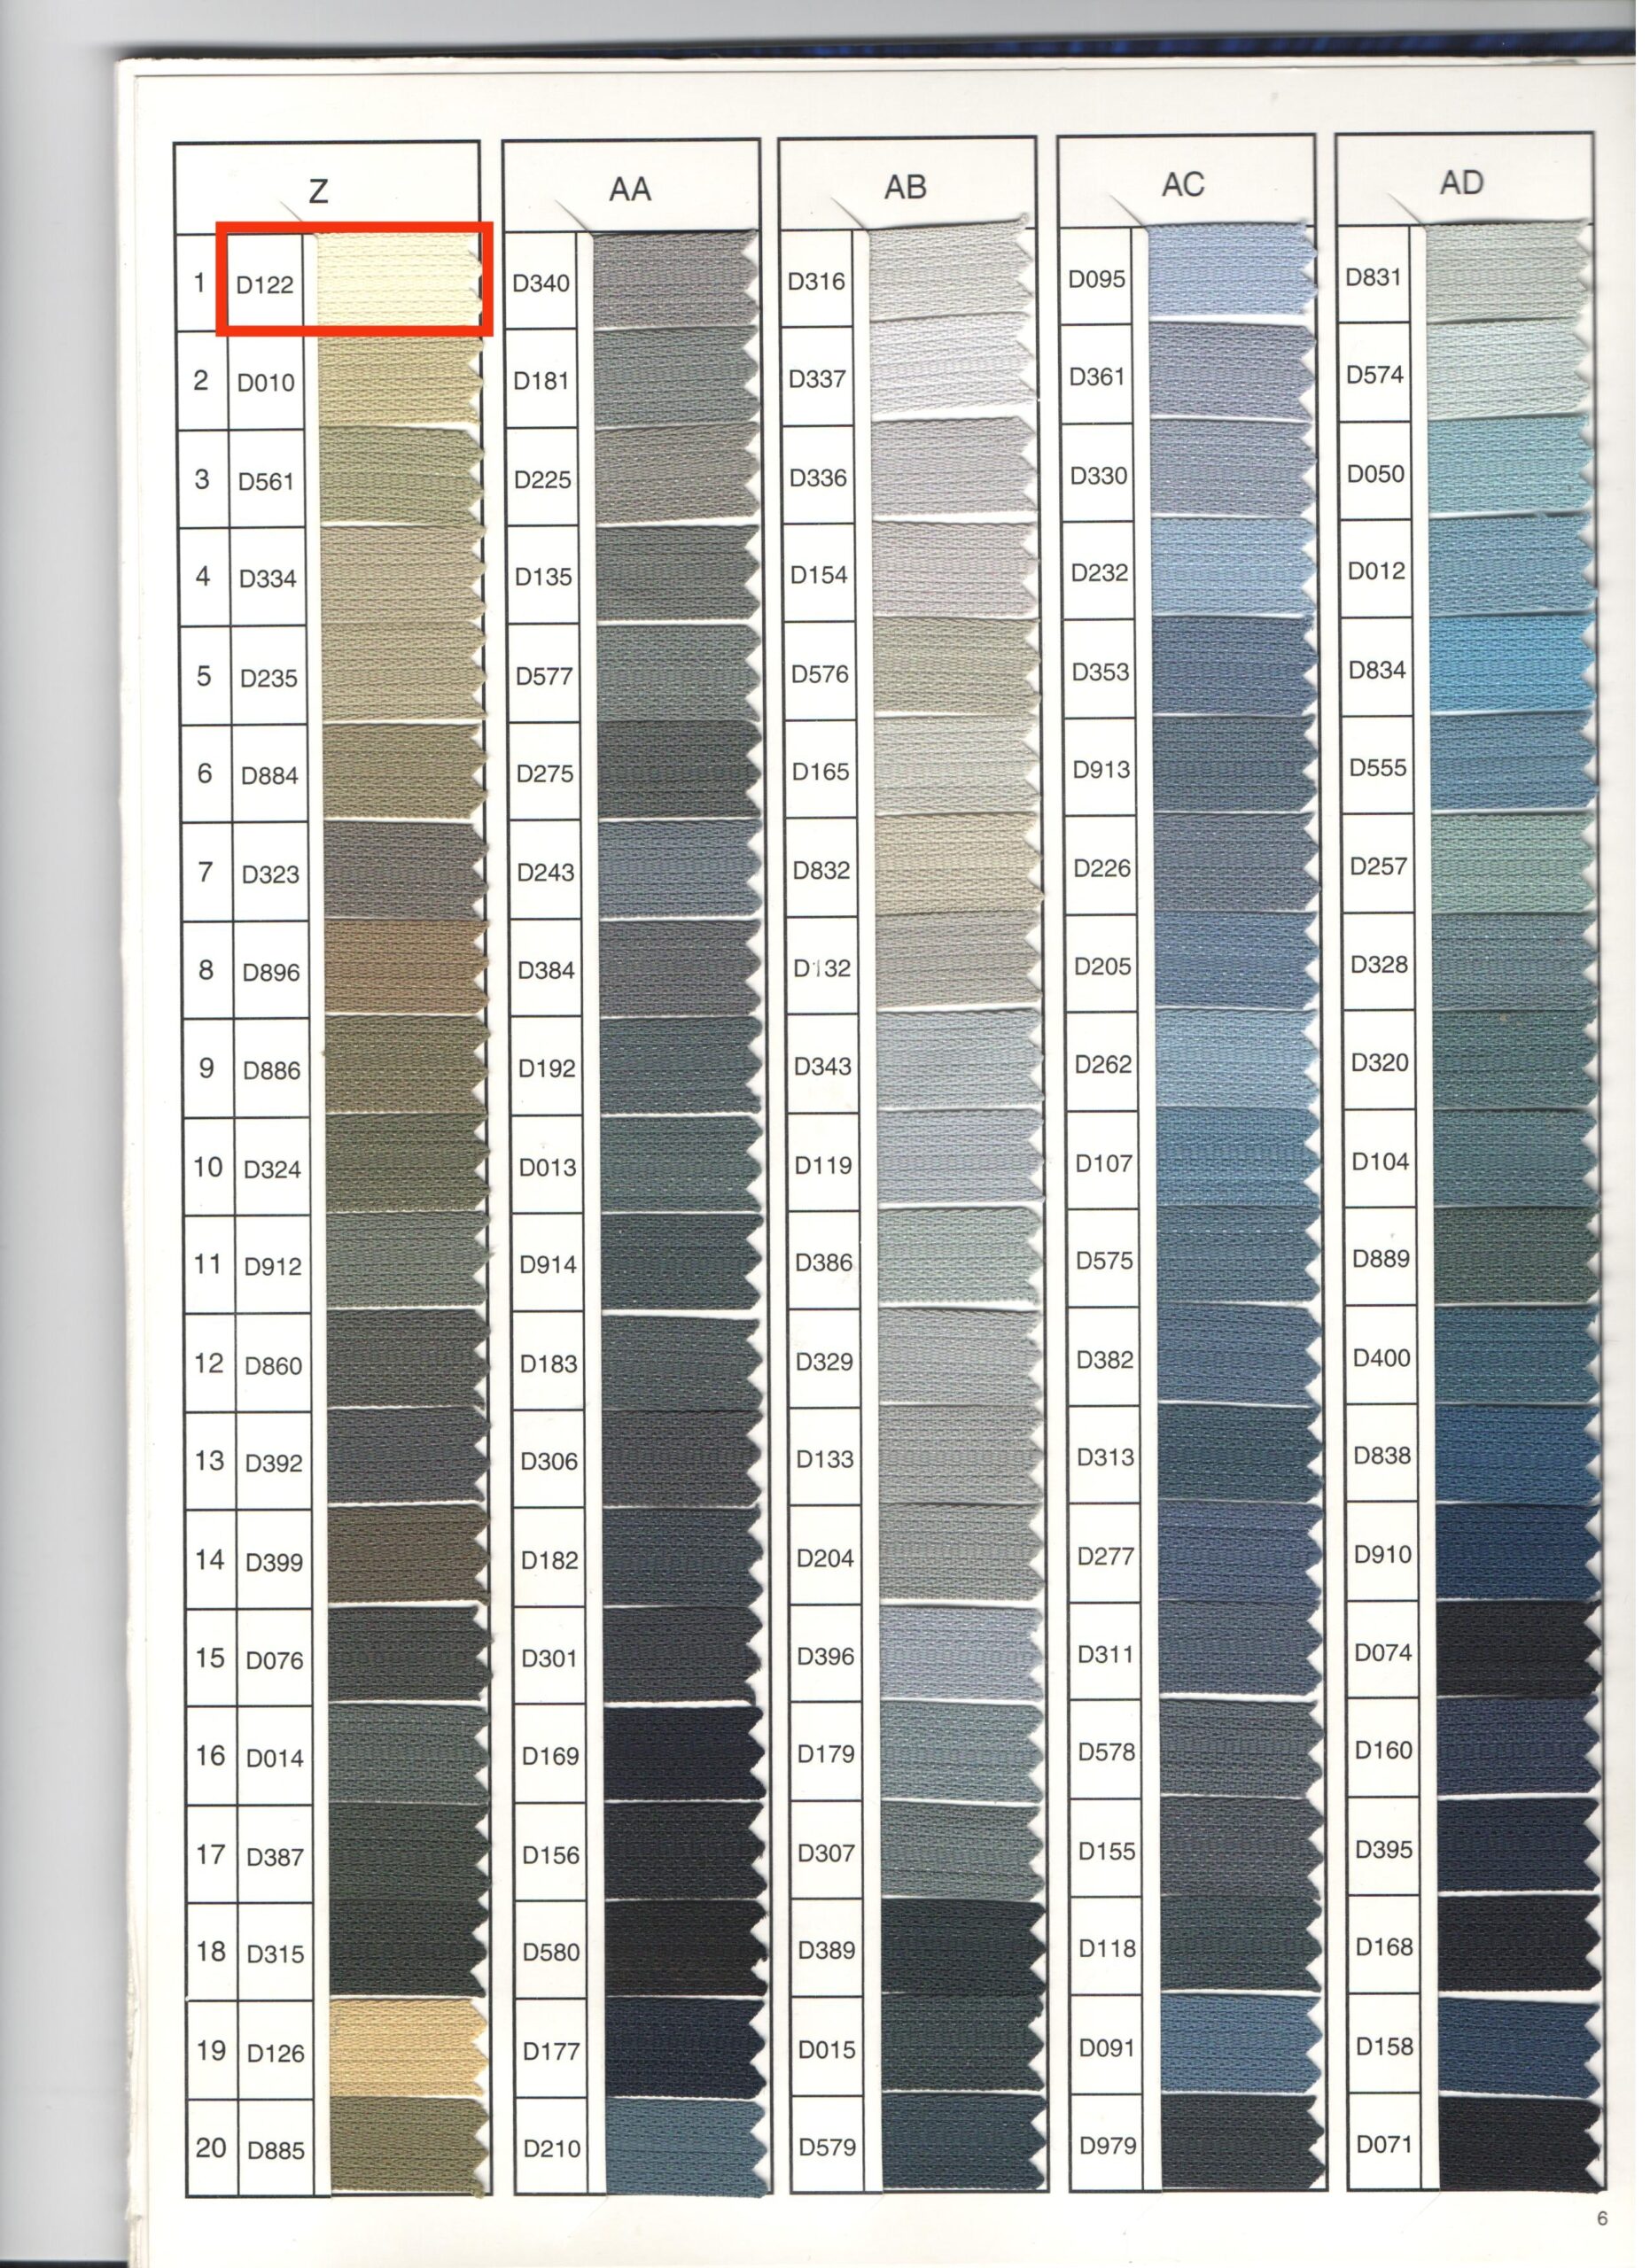Click code label D399
The image size is (1650, 2268).
[x=274, y=1561]
